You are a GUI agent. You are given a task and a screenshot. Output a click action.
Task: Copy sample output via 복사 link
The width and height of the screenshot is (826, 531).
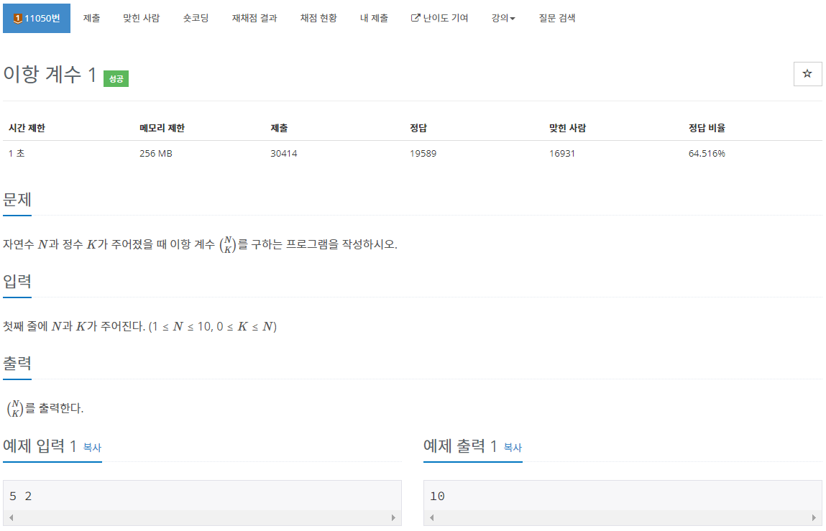pyautogui.click(x=513, y=447)
